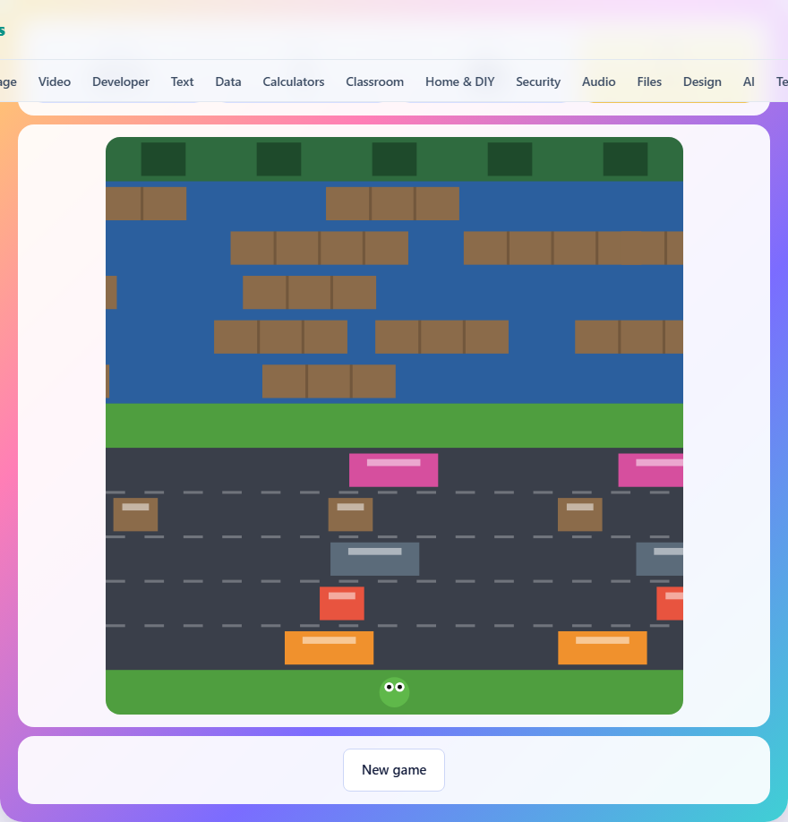
Task: Click the rightmost dark goal slot
Action: (625, 158)
